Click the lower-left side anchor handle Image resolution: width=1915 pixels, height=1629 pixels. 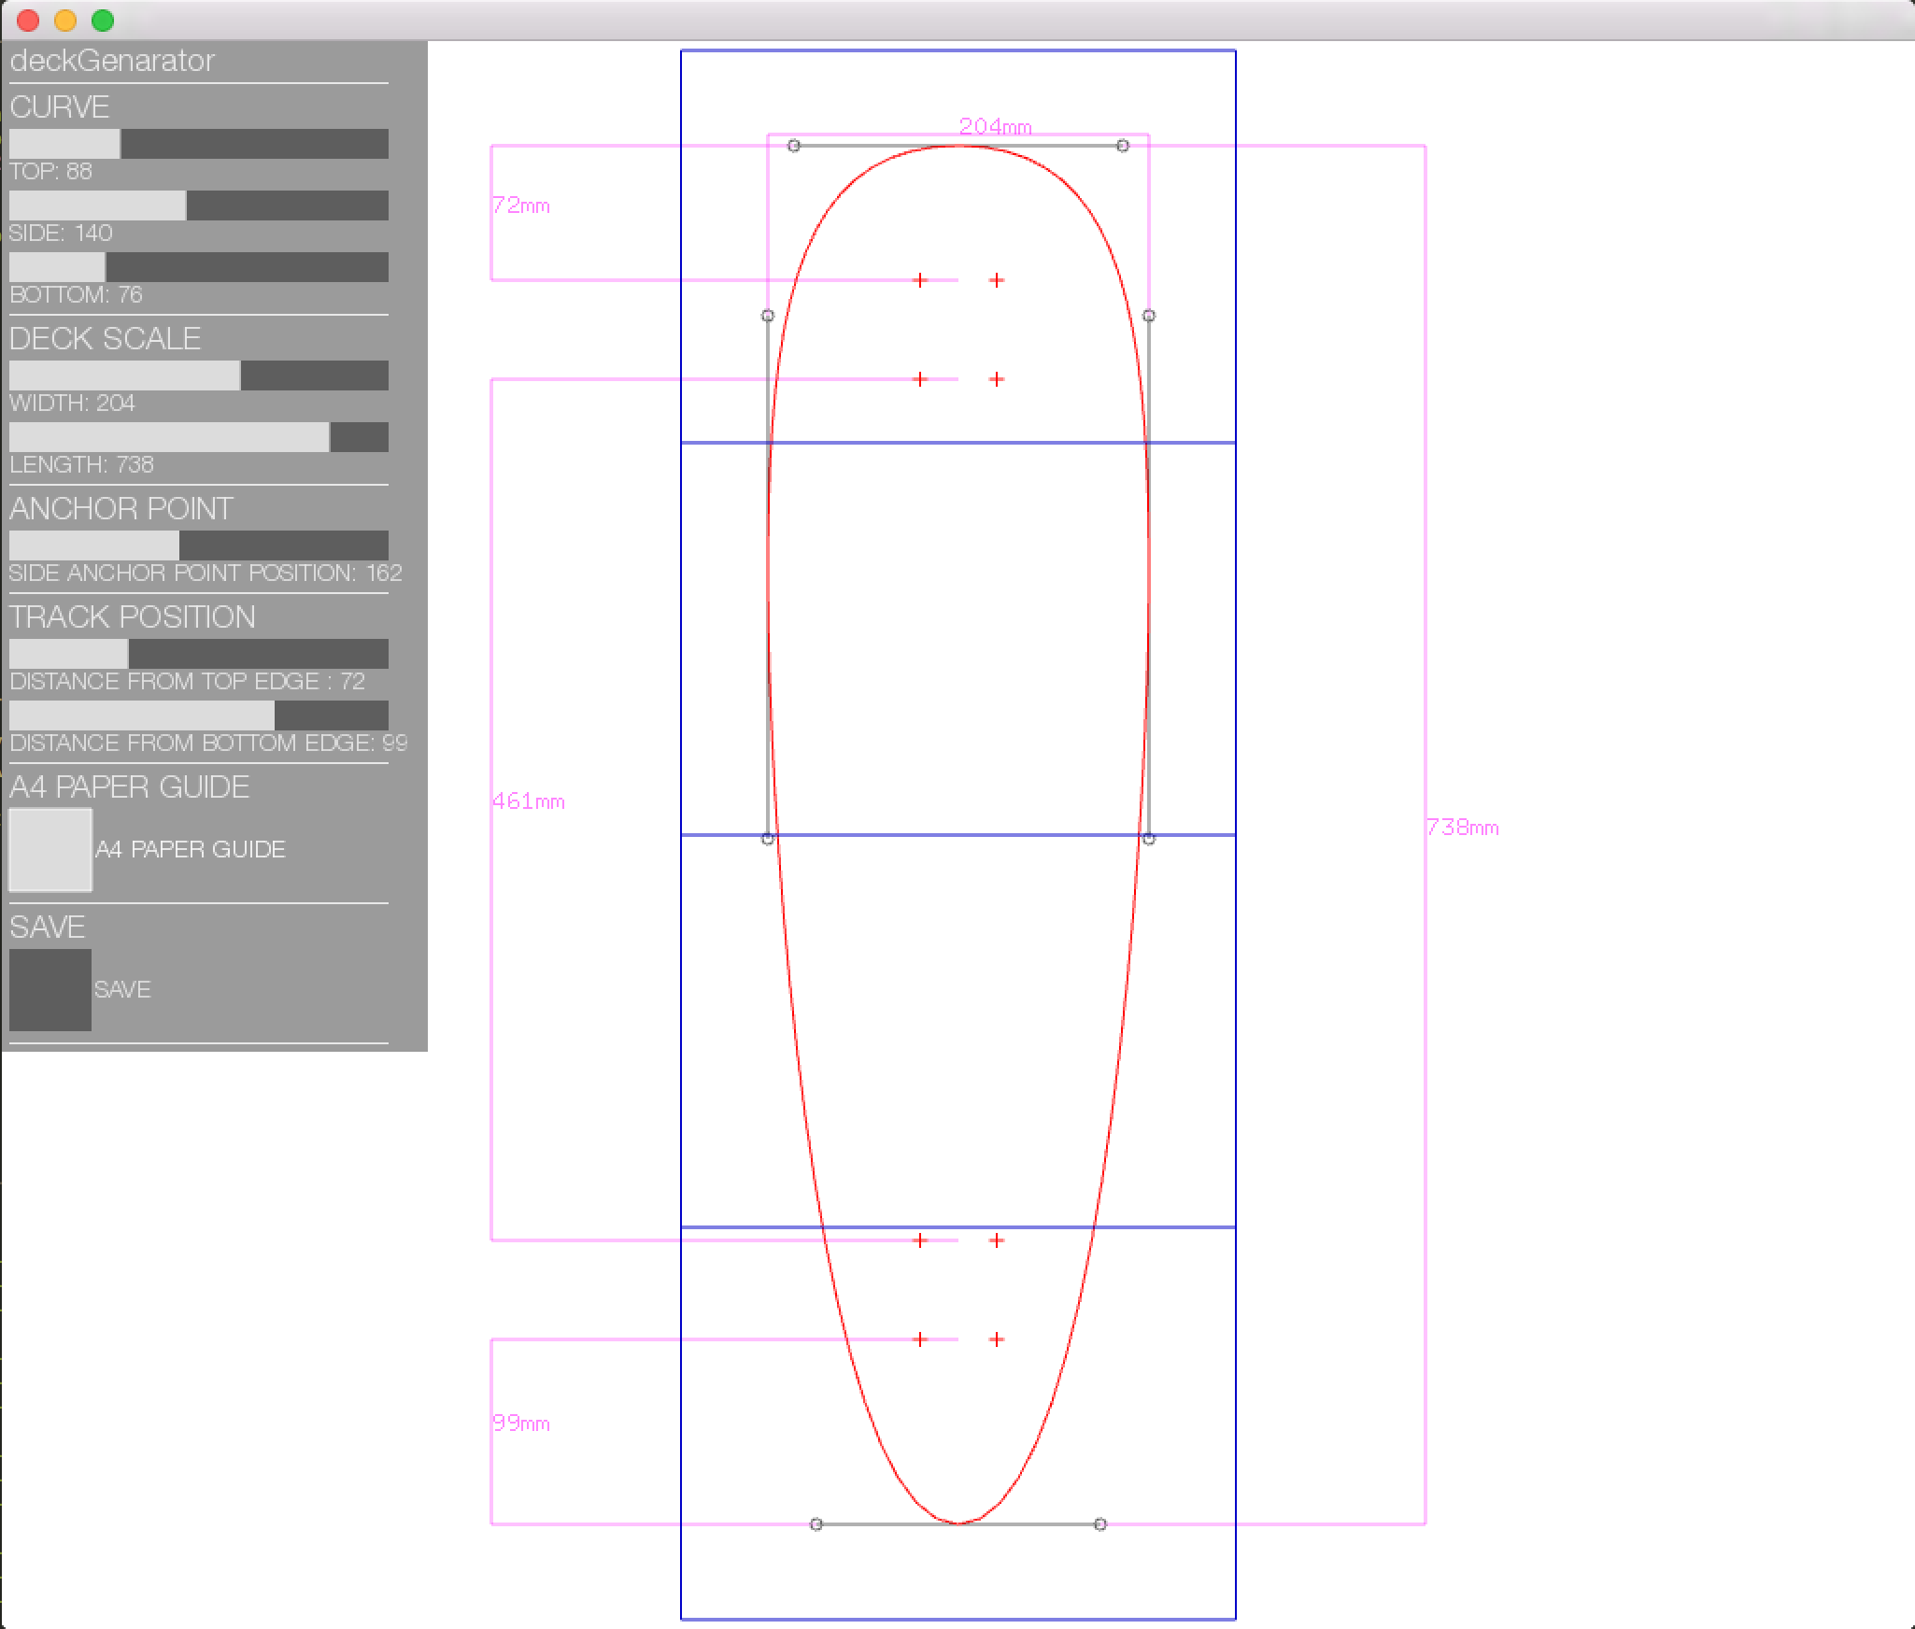coord(768,839)
